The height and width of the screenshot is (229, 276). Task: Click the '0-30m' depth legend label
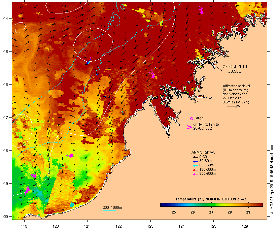[x=204, y=157]
